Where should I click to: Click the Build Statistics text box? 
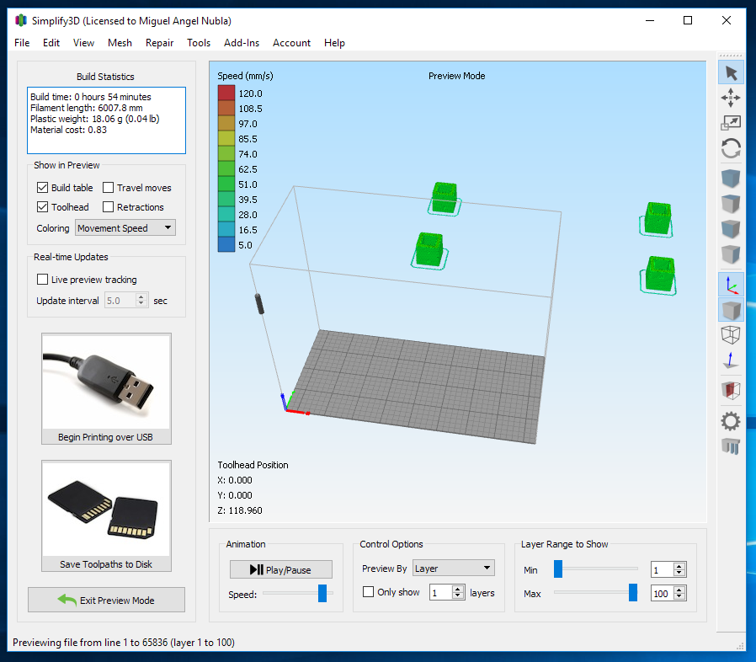(107, 120)
